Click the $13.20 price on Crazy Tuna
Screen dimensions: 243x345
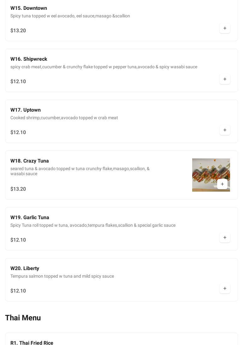(x=18, y=189)
